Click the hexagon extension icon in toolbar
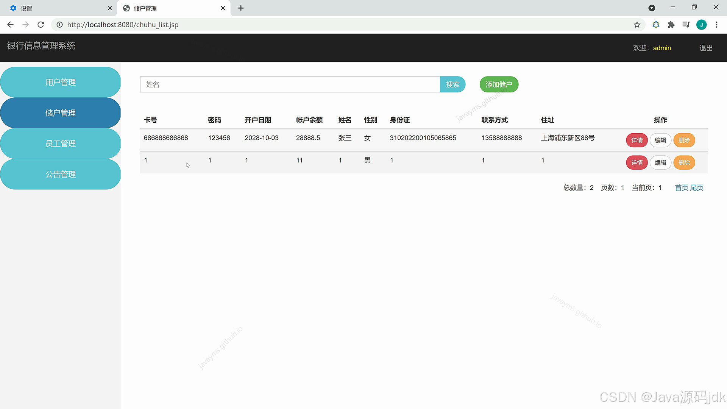Image resolution: width=727 pixels, height=409 pixels. [656, 25]
